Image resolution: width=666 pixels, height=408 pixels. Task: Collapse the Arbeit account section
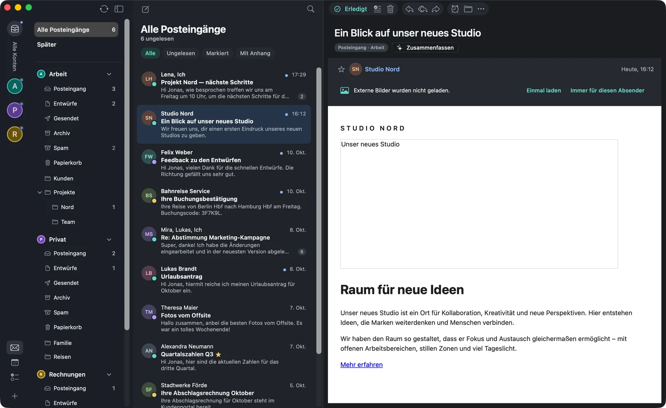[x=109, y=74]
